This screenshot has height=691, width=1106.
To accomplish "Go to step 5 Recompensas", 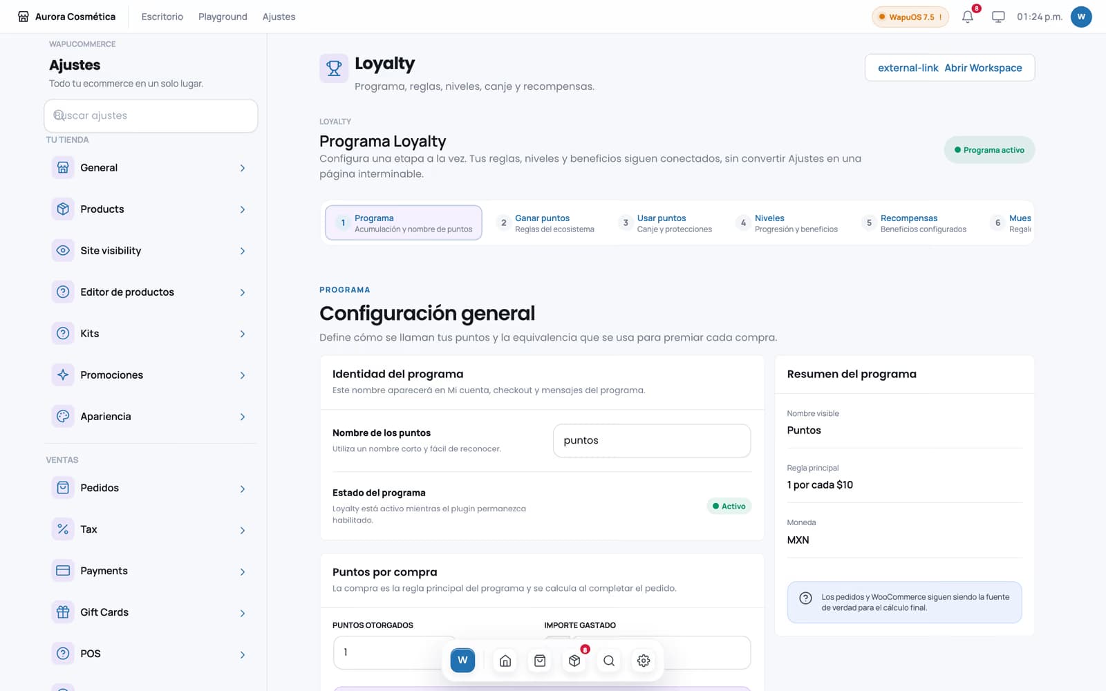I will coord(914,223).
